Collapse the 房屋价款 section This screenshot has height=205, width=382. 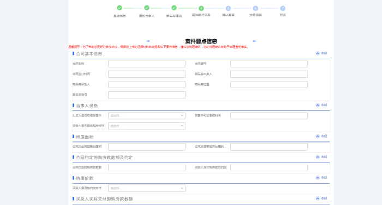[321, 178]
